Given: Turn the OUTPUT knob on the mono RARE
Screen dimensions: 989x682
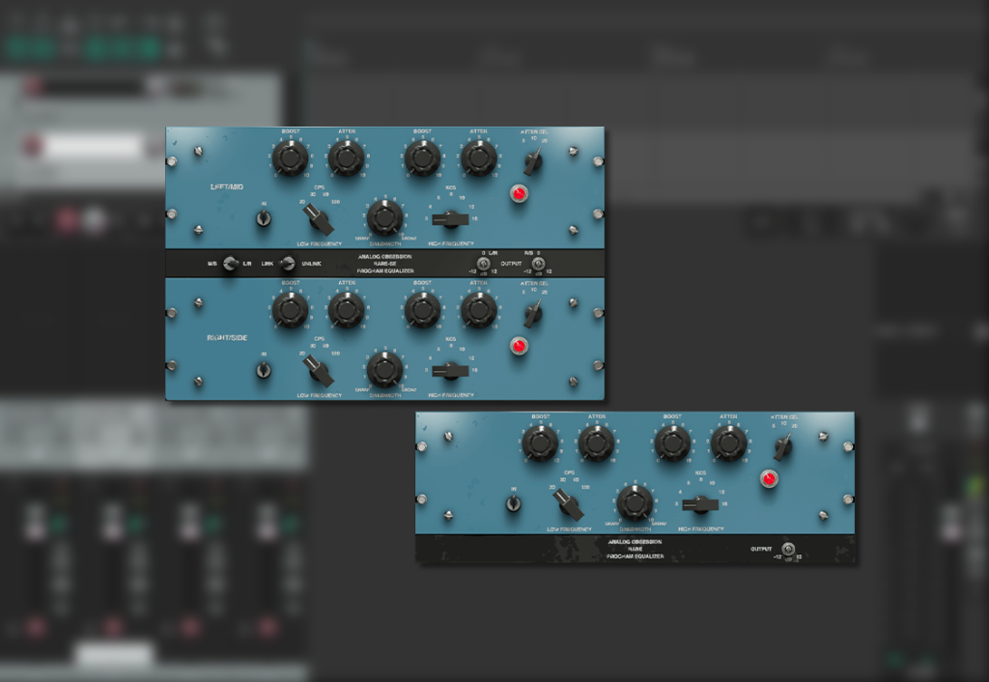Looking at the screenshot, I should [x=789, y=549].
